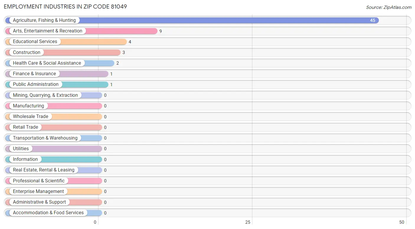Click the Source: ZipAtlas.com credit

coord(389,7)
